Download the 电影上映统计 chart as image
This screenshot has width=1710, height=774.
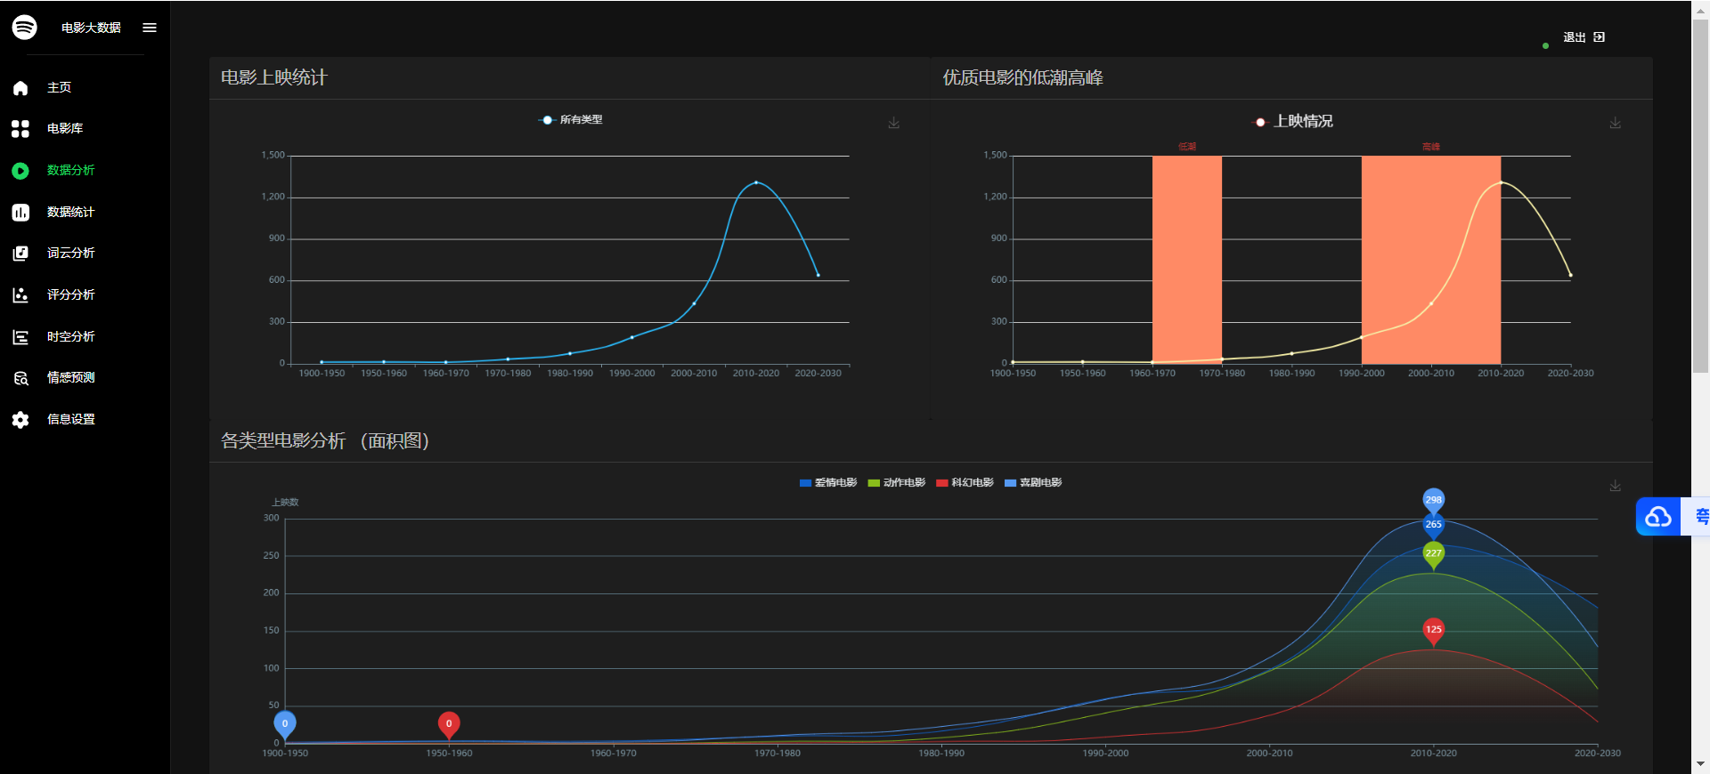point(893,123)
